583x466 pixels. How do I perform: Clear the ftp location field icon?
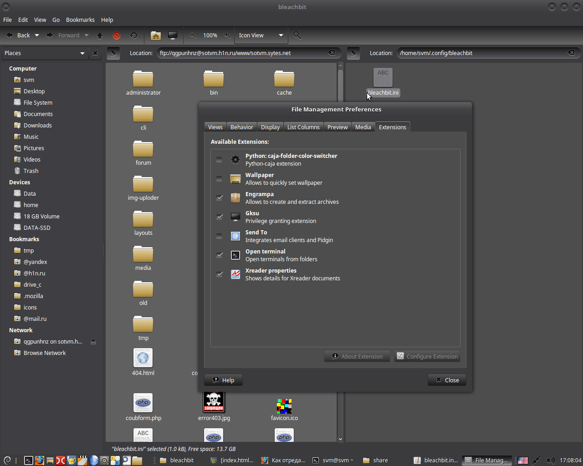332,53
